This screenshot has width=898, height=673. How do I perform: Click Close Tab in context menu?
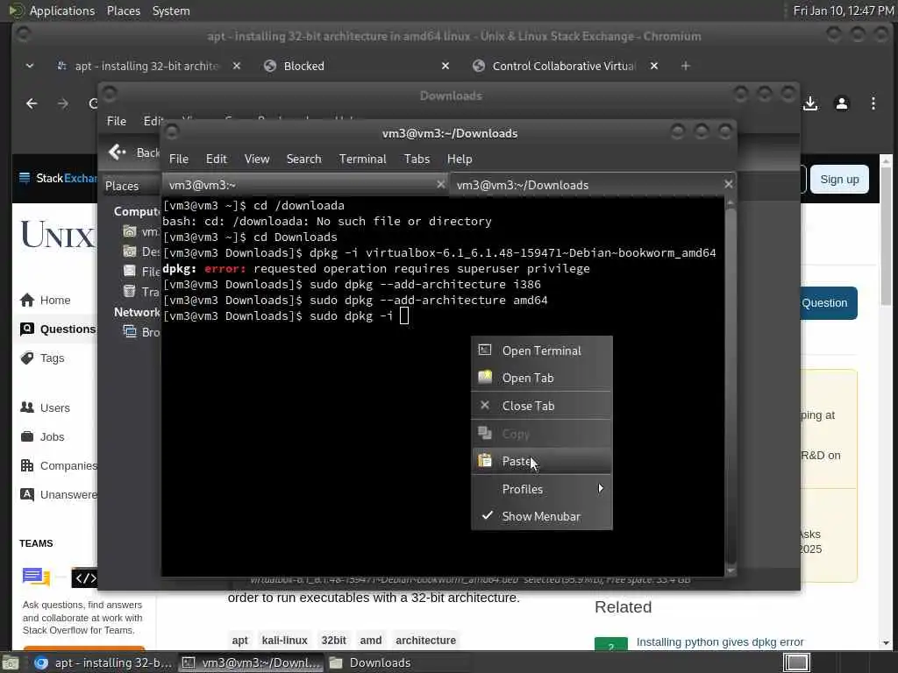click(542, 406)
